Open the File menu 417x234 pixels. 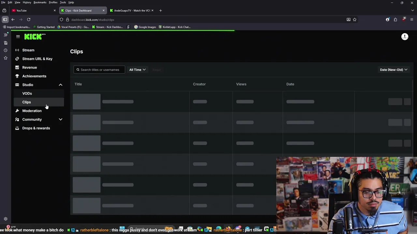pyautogui.click(x=3, y=2)
